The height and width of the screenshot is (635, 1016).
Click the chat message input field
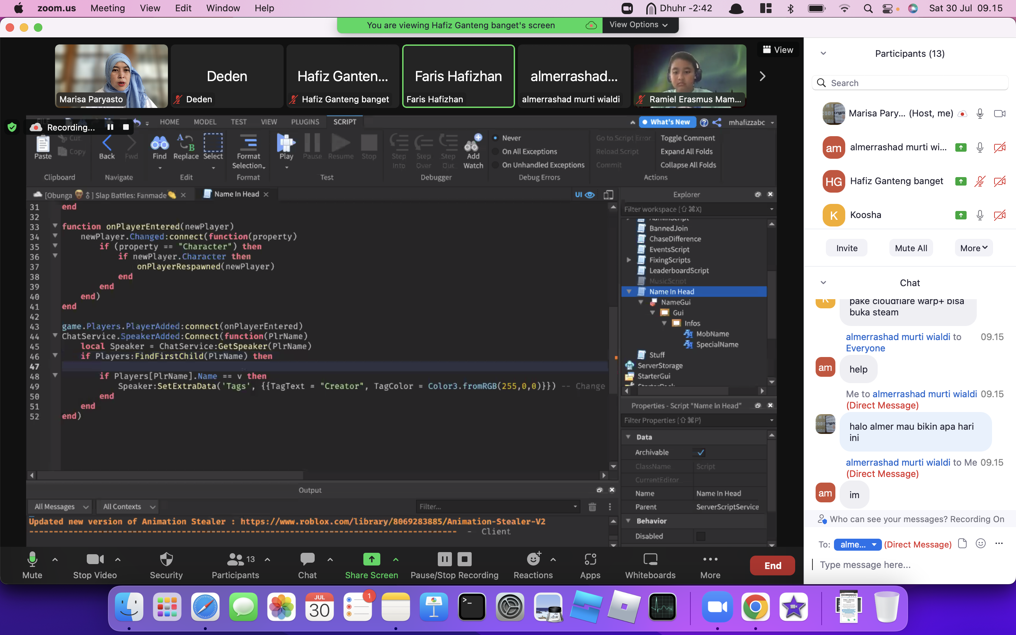pyautogui.click(x=910, y=564)
